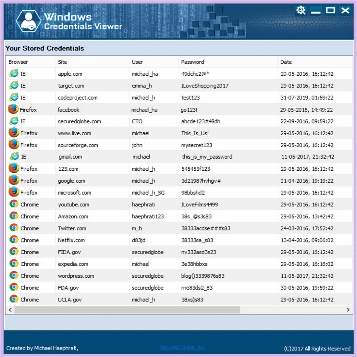Click the horizontal scrollbar right arrow
The width and height of the screenshot is (357, 357).
348,310
